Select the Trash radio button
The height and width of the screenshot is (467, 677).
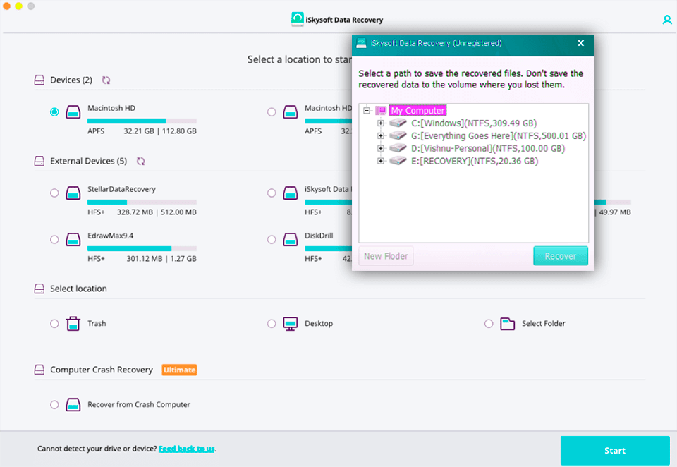(x=54, y=324)
